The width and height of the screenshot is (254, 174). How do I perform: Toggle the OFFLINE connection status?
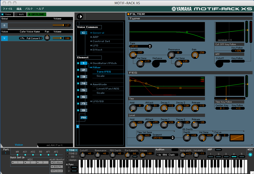tap(37, 14)
